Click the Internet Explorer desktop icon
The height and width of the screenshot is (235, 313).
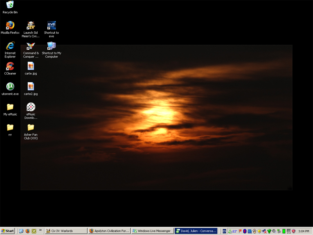tap(10, 46)
